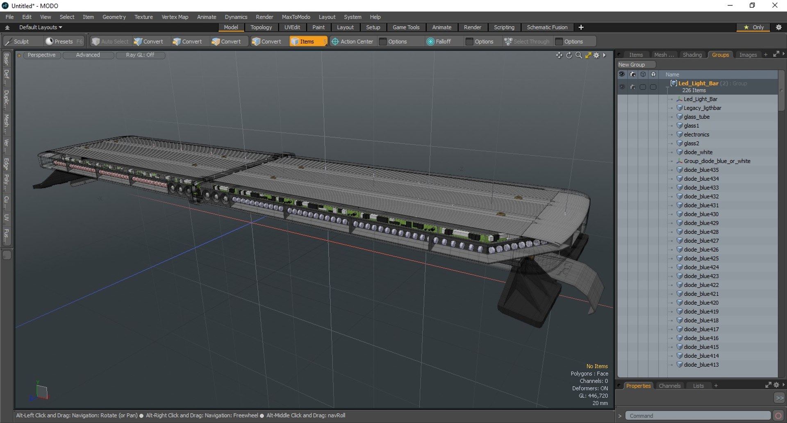787x423 pixels.
Task: Add a new layout tab with plus
Action: (x=581, y=27)
